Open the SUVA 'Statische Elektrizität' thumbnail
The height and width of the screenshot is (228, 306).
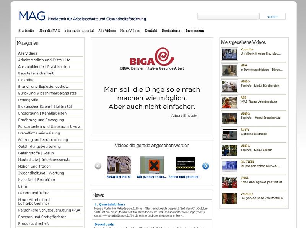coord(229,134)
